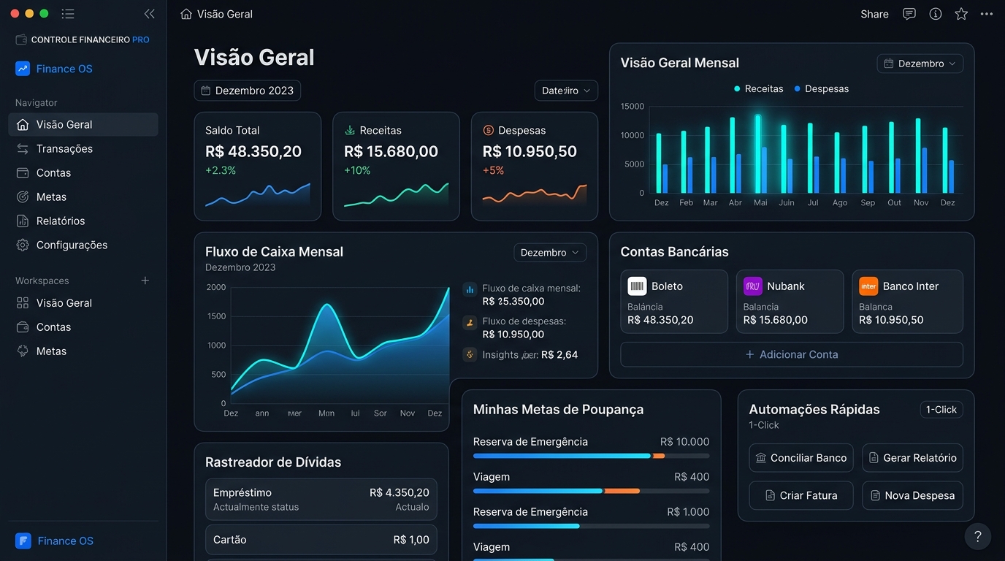This screenshot has height=561, width=1005.
Task: Click the Receitas R$ 15.680,00 value
Action: click(391, 151)
